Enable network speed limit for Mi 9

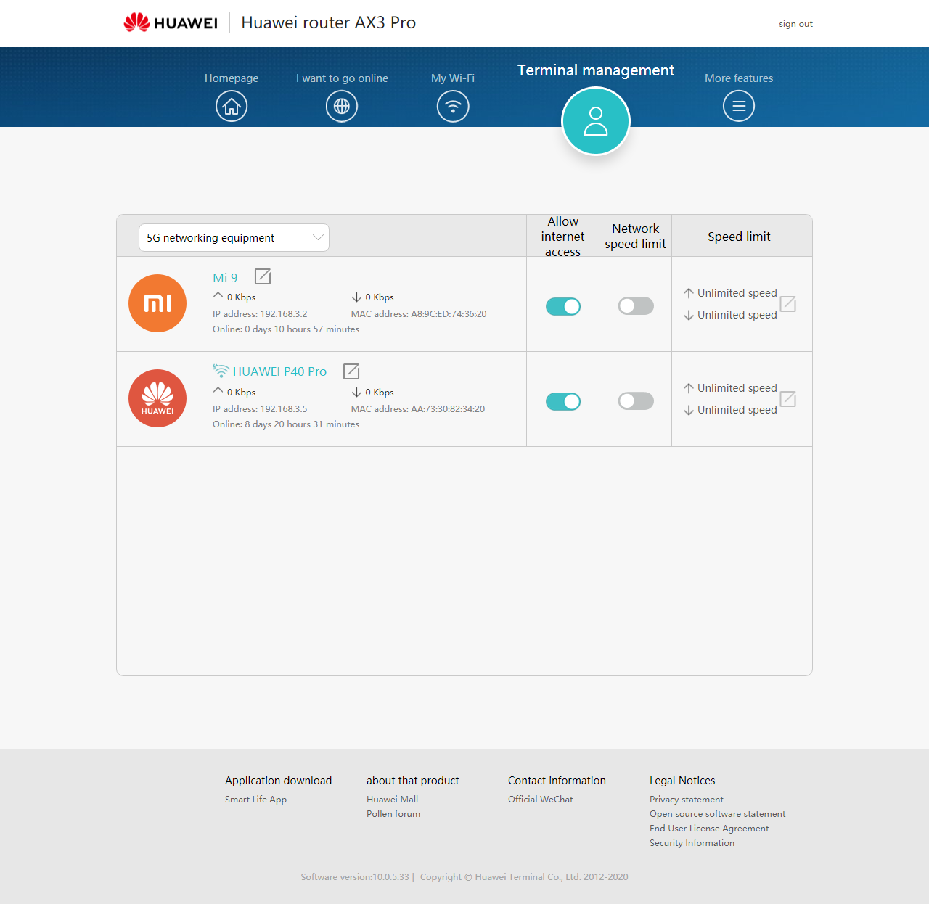coord(636,306)
